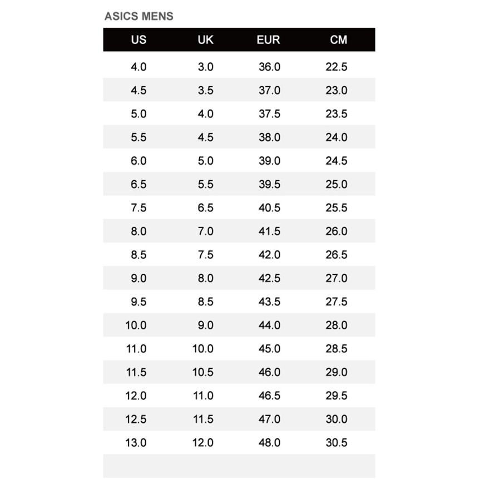Viewport: 479px width, 479px height.
Task: Click the EUR 37.5 cell
Action: (269, 114)
